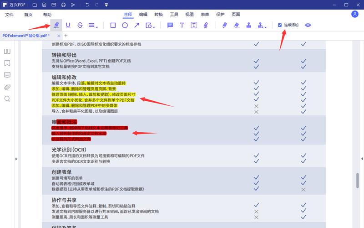Uncheck the 连续添加 checkbox
This screenshot has width=364, height=228.
click(x=280, y=25)
